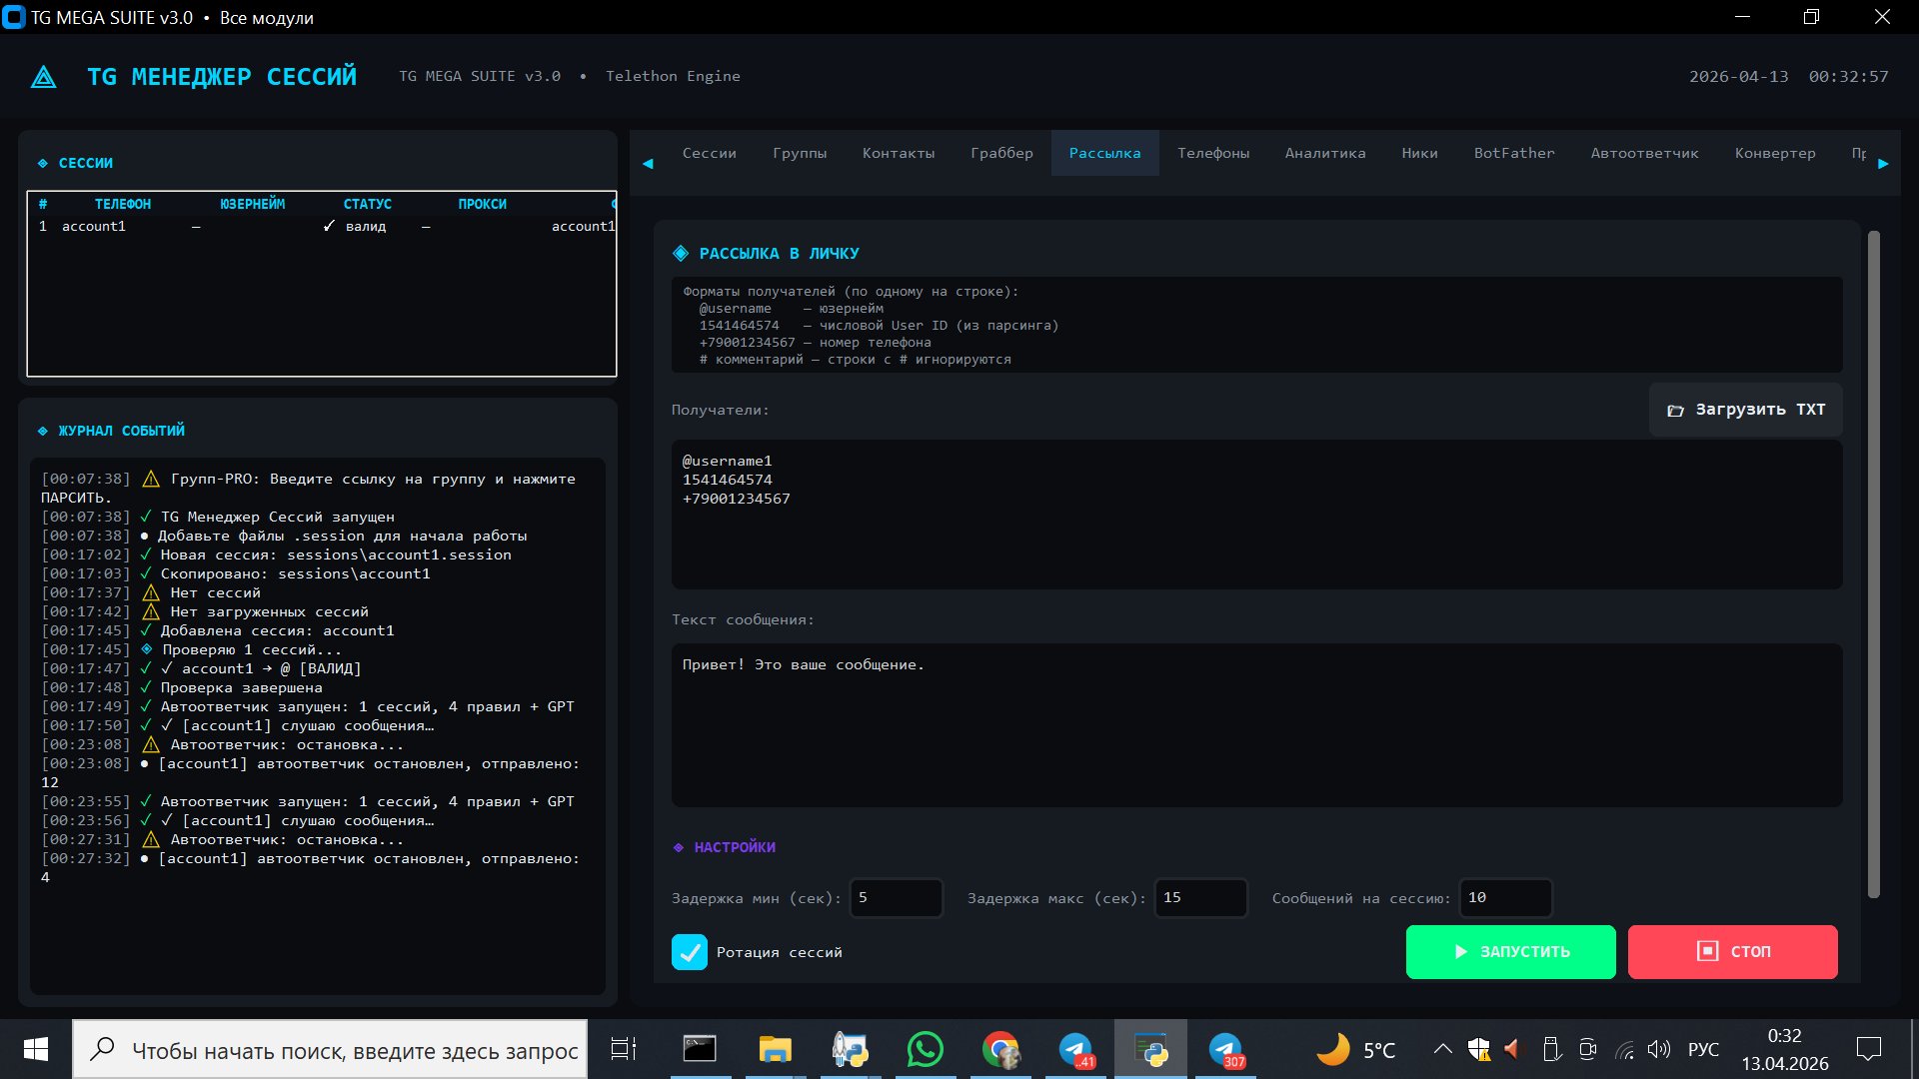Viewport: 1919px width, 1079px height.
Task: Open Chrome from the taskbar
Action: 1000,1049
